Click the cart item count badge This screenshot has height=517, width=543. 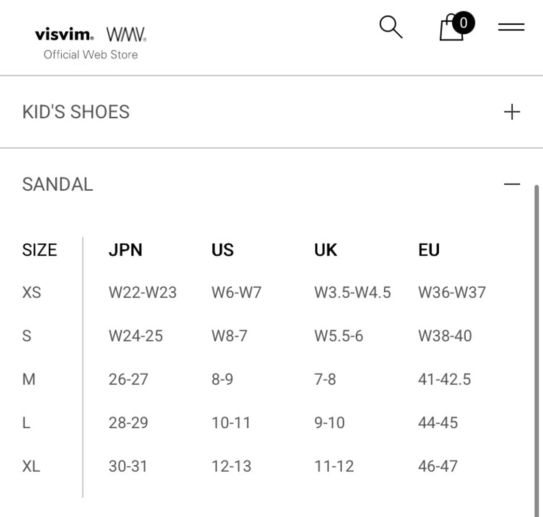(463, 23)
